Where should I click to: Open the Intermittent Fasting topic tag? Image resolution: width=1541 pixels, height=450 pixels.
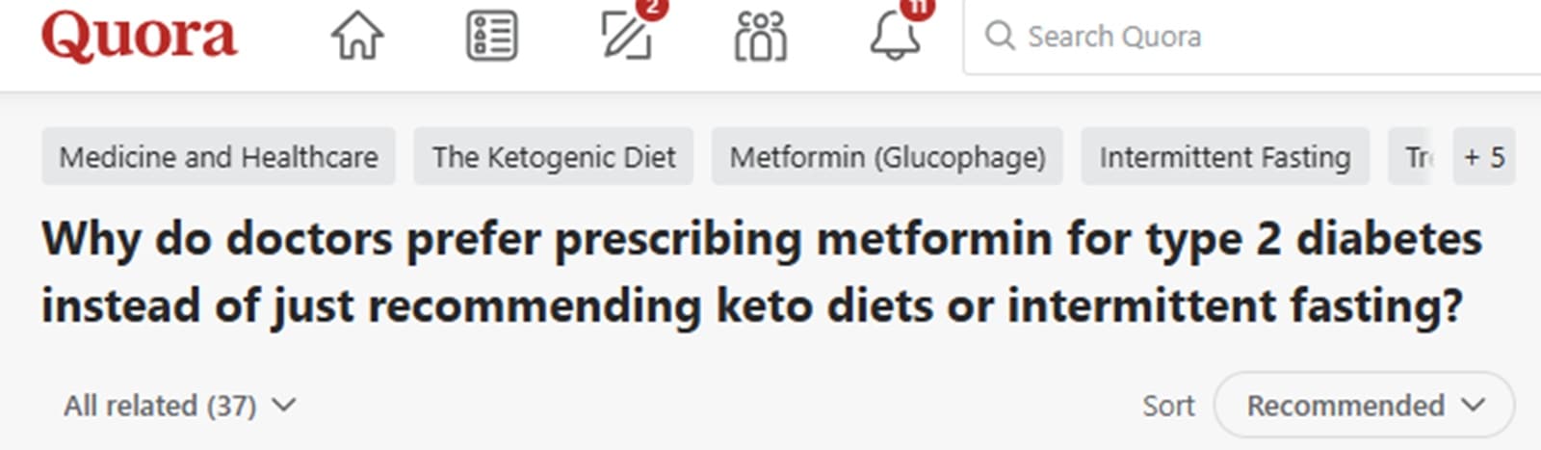[x=1225, y=156]
